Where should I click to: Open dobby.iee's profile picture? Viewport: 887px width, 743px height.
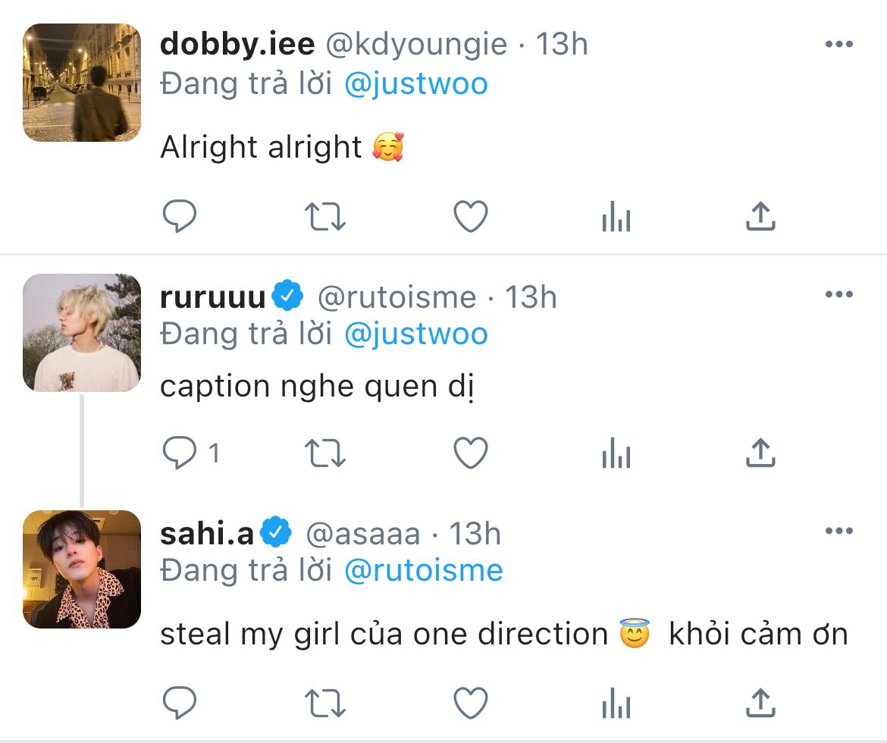(82, 83)
